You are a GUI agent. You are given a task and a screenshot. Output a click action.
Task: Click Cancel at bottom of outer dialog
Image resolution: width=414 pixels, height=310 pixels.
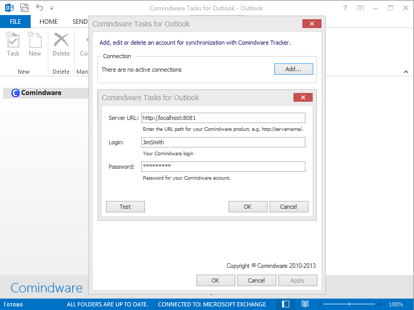pyautogui.click(x=257, y=280)
